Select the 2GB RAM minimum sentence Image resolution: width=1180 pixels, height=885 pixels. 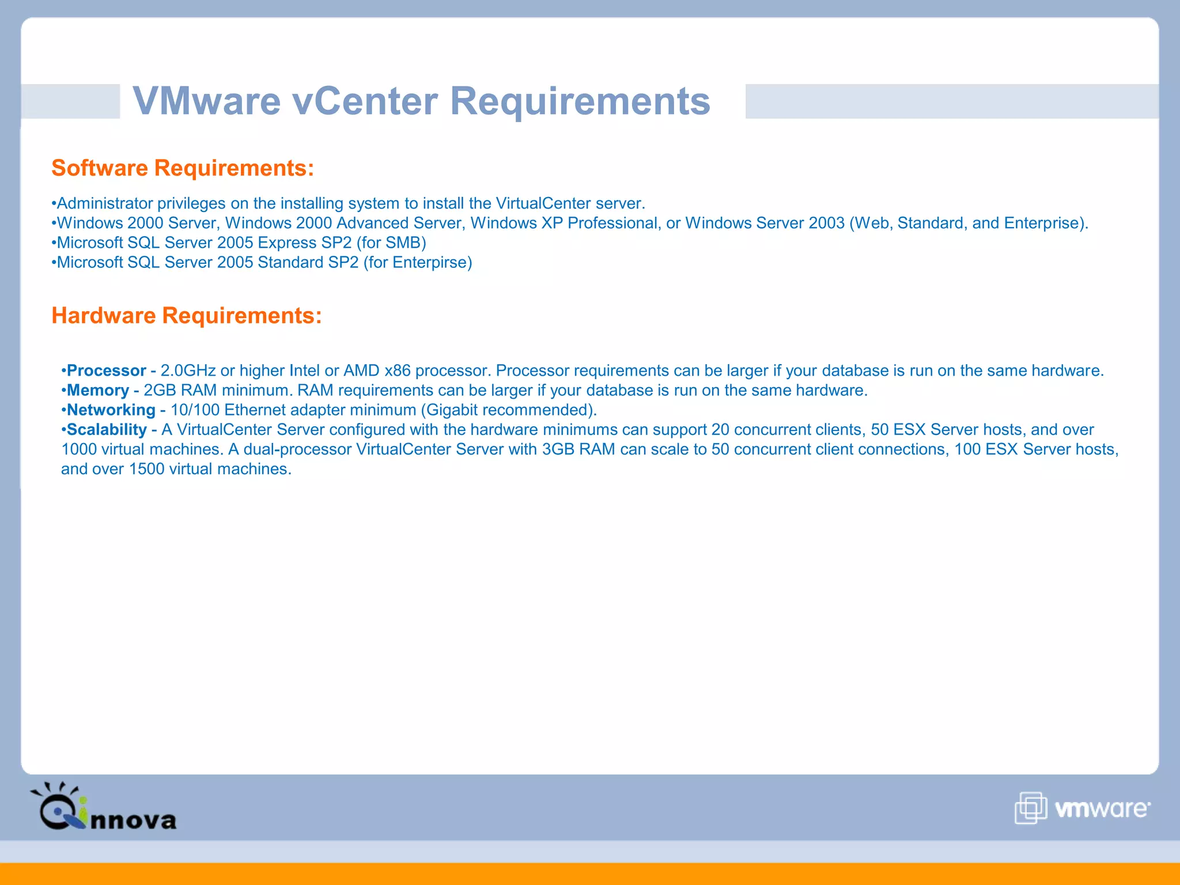pyautogui.click(x=218, y=390)
